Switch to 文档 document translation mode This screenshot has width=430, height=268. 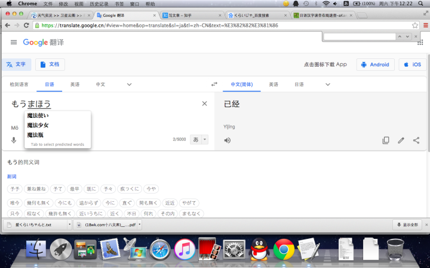(50, 64)
